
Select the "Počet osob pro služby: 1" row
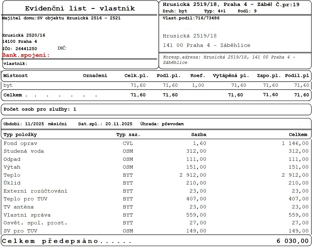pos(40,109)
